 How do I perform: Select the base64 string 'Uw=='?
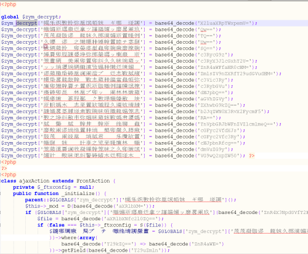[x=206, y=42]
